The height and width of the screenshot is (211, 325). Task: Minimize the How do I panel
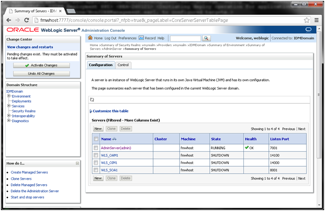(x=77, y=163)
